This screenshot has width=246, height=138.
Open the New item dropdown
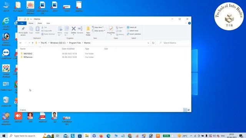point(98,27)
